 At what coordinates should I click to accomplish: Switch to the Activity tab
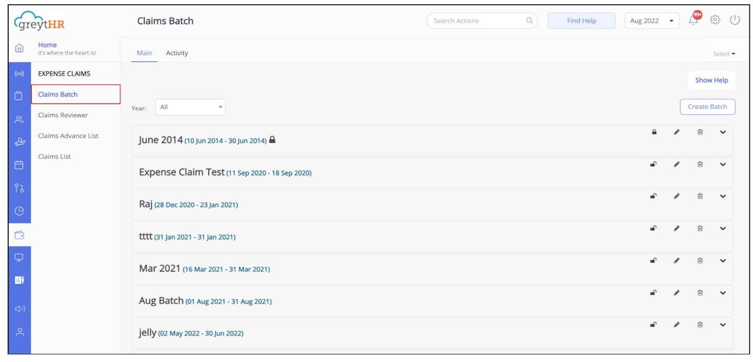point(177,53)
